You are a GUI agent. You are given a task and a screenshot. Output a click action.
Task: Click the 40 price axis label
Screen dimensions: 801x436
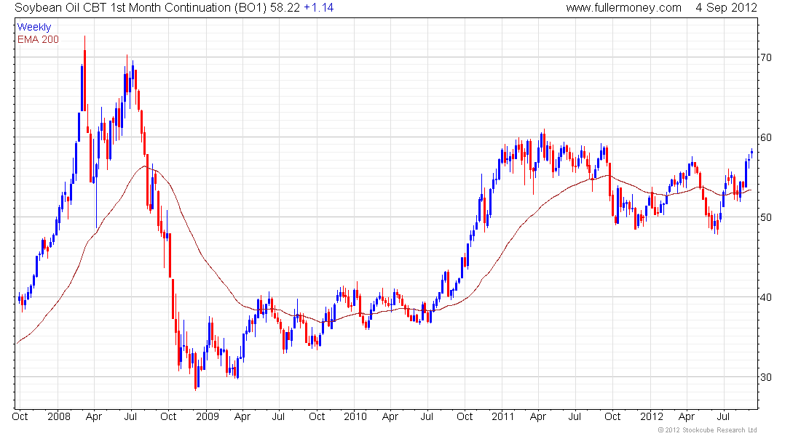coord(766,297)
